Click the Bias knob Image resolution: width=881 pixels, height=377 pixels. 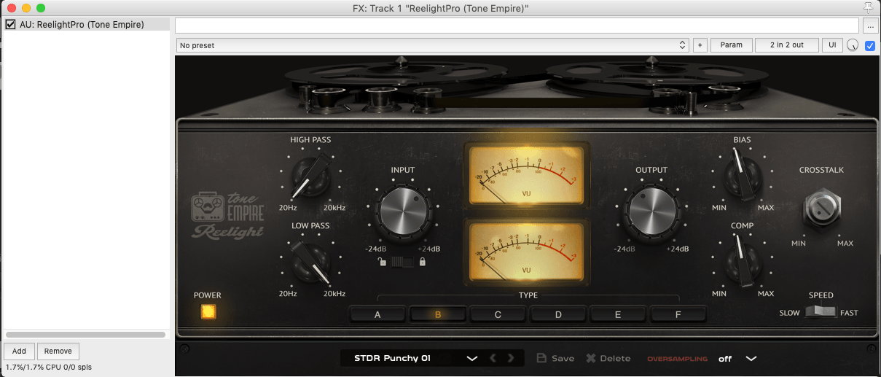pos(743,174)
